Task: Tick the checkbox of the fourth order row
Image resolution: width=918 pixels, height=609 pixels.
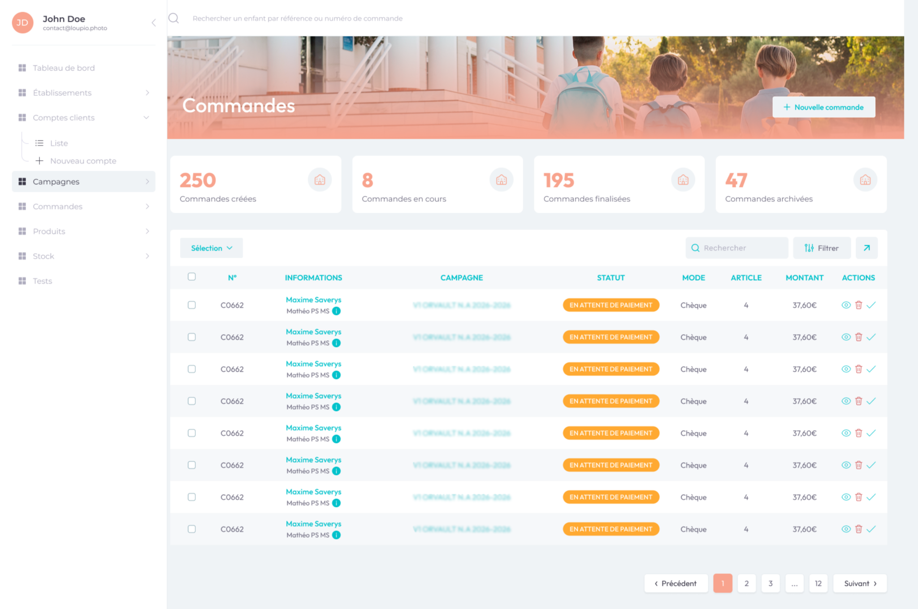Action: click(x=192, y=401)
